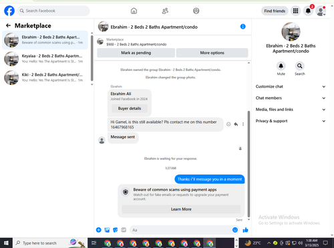The image size is (334, 248).
Task: Expand Media, files and links section
Action: click(x=291, y=110)
